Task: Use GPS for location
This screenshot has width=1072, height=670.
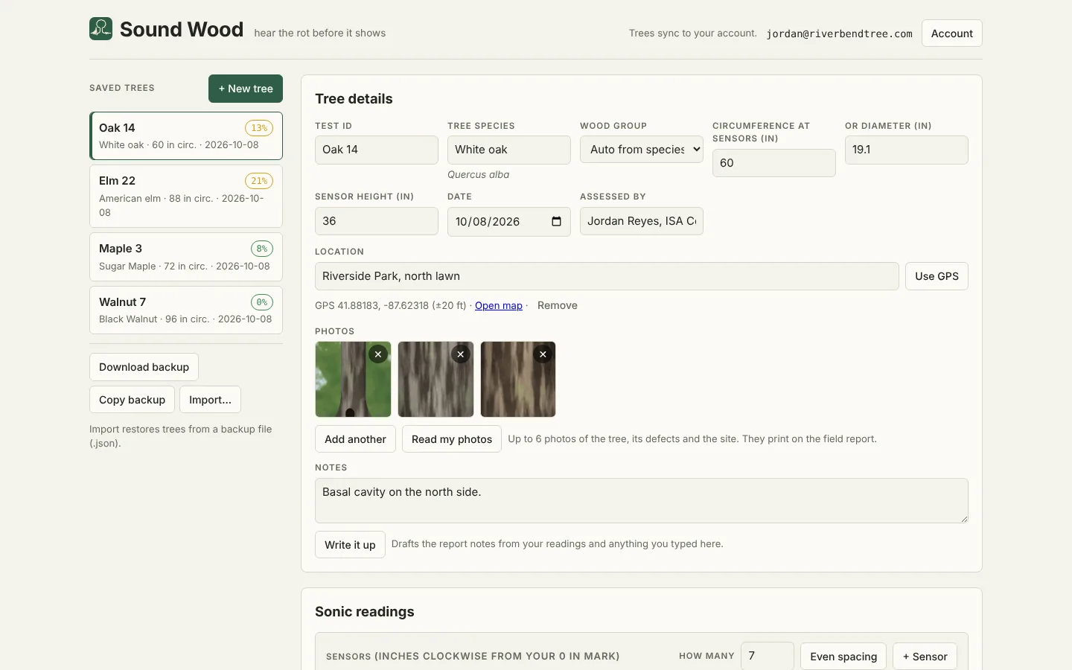Action: click(937, 276)
